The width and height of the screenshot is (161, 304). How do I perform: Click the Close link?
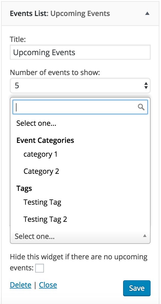coord(48,285)
